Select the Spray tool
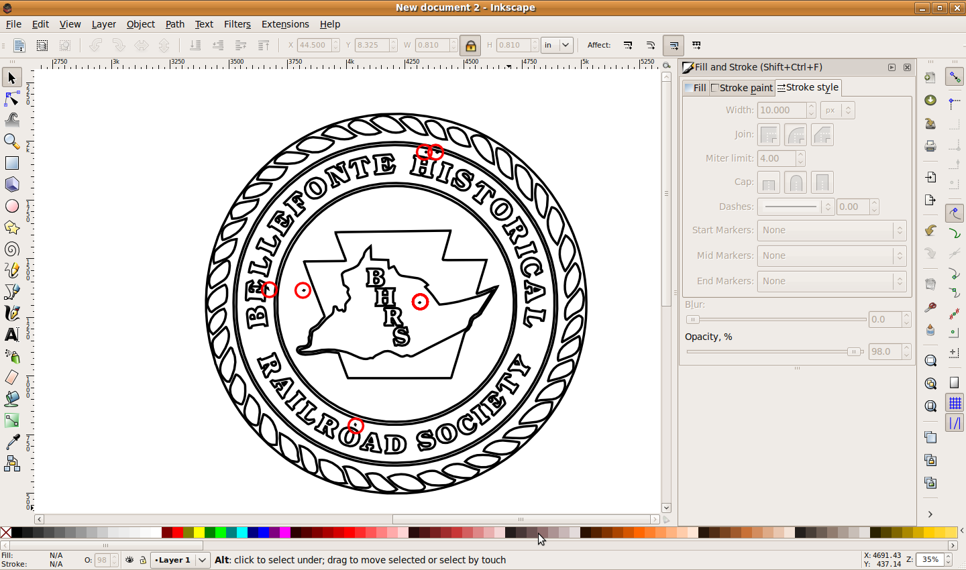 [x=11, y=356]
